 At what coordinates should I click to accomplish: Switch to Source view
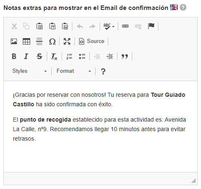point(91,41)
